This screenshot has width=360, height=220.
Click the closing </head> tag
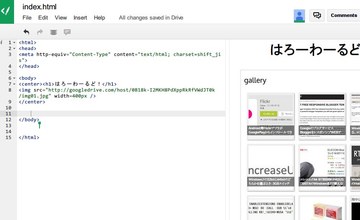29,67
